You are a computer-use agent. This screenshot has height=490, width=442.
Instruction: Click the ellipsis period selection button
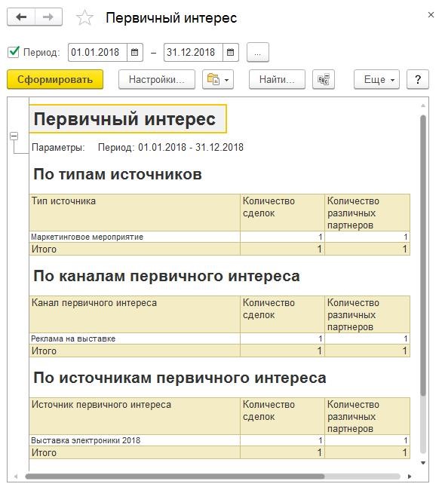258,52
